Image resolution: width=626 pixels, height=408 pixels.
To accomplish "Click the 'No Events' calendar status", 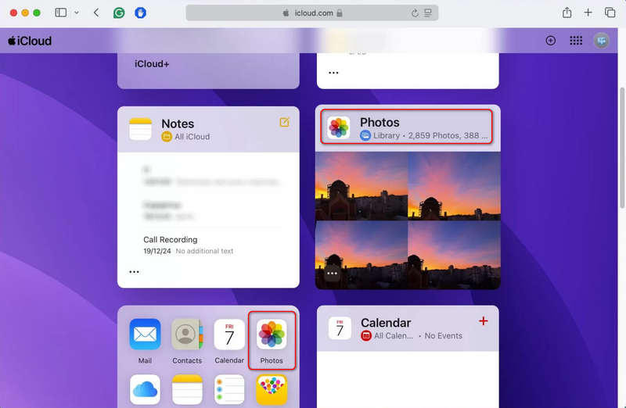I will tap(443, 336).
